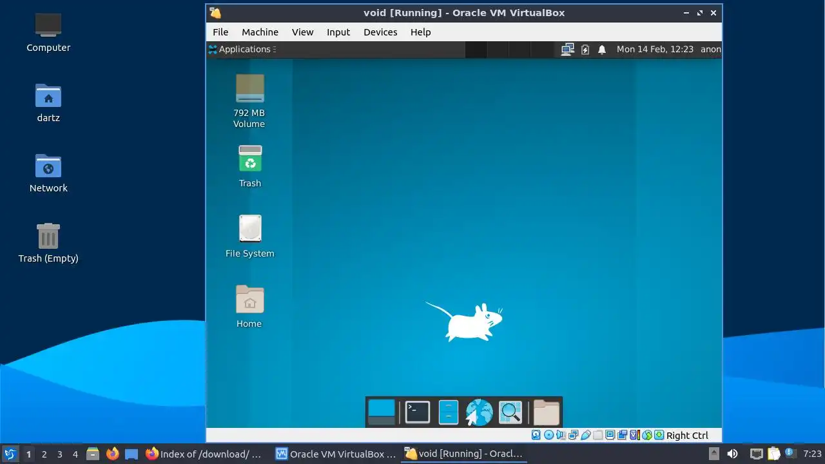Click the display settings indicator
This screenshot has height=464, width=825.
(610, 435)
